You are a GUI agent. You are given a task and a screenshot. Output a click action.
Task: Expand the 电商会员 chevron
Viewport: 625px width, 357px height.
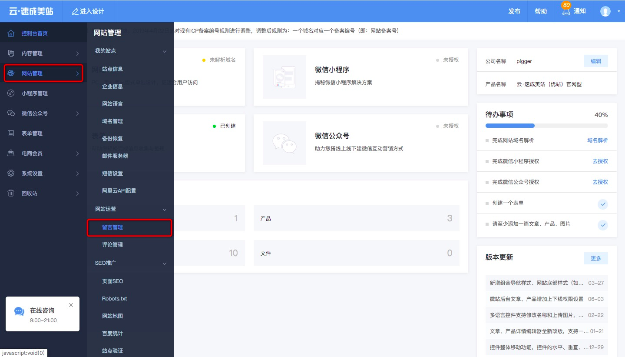77,153
